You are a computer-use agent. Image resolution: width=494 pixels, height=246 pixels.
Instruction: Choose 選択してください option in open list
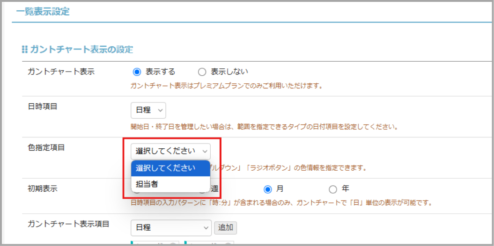pos(170,168)
